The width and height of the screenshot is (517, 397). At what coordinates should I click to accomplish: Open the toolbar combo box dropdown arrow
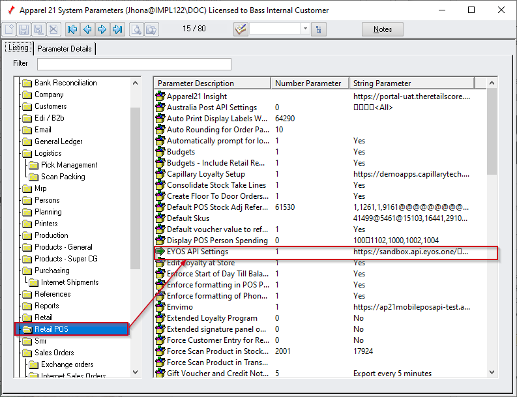305,29
